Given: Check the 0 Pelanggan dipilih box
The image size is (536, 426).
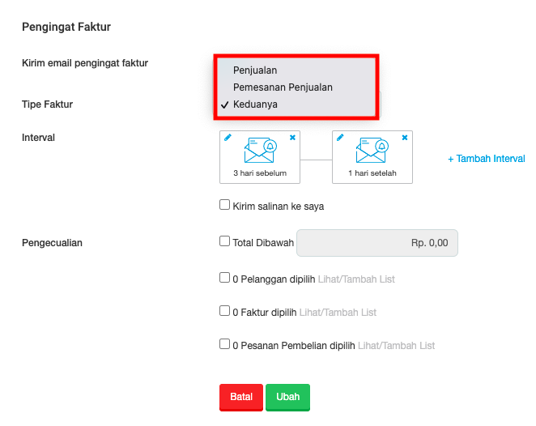Looking at the screenshot, I should point(224,278).
